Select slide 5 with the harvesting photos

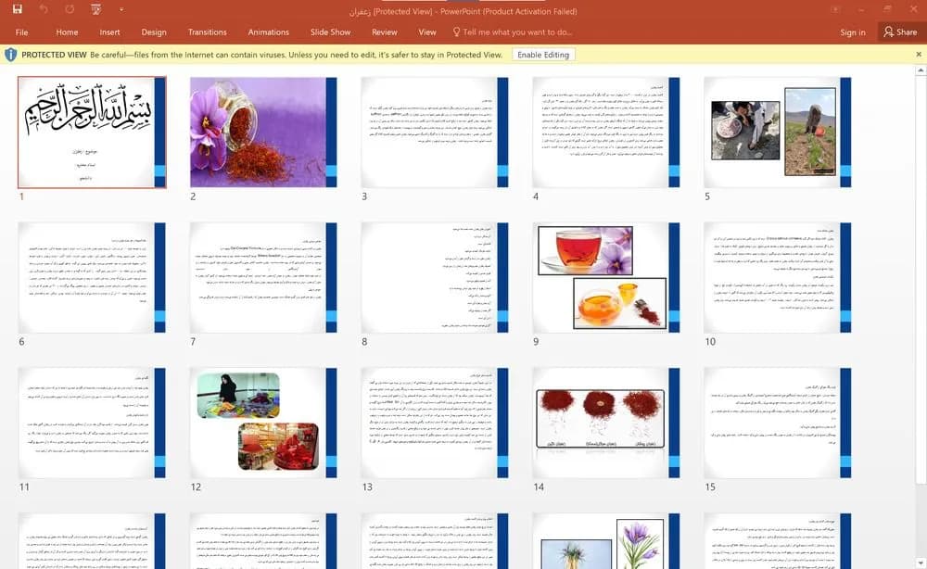(x=778, y=133)
